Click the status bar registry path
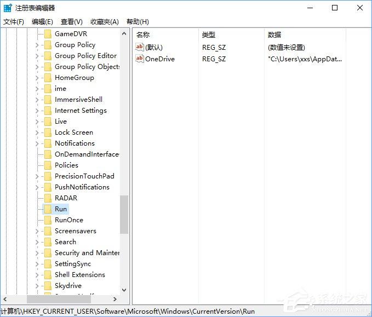The width and height of the screenshot is (372, 317). (128, 311)
